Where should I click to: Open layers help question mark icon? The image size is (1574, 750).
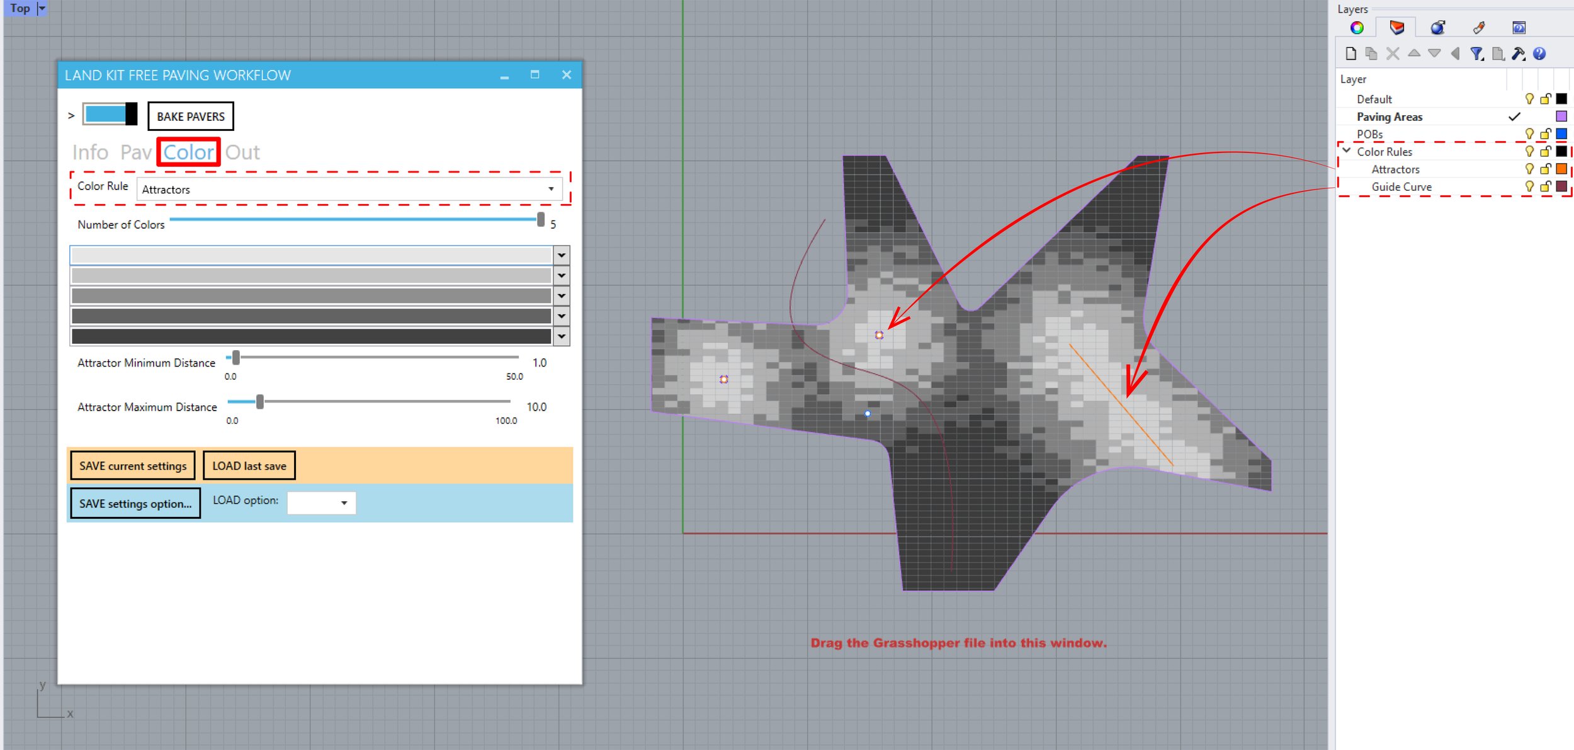pyautogui.click(x=1539, y=54)
